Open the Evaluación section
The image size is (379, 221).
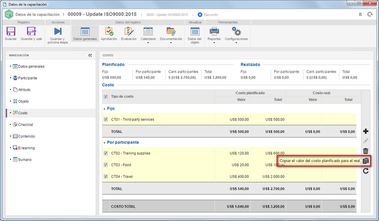[x=129, y=34]
